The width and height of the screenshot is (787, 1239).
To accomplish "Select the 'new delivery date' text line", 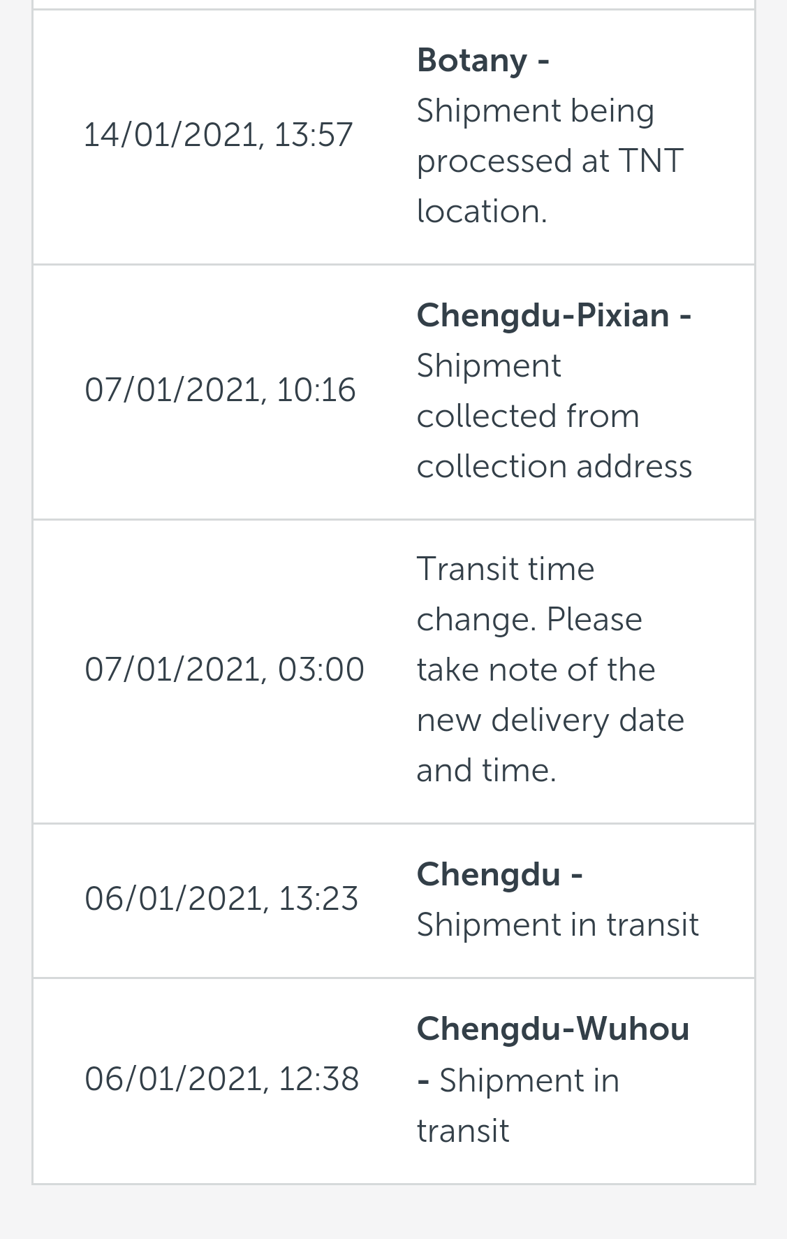I will click(550, 720).
